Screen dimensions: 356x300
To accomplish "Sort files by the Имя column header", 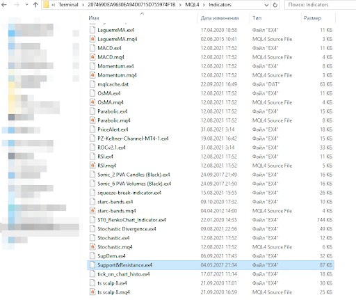I will [94, 18].
